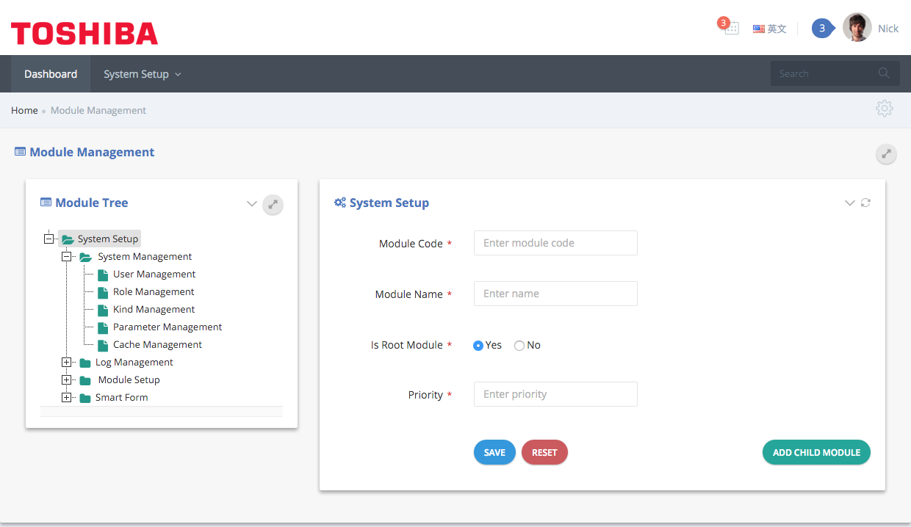This screenshot has width=911, height=527.
Task: Refresh the System Setup panel
Action: tap(865, 203)
